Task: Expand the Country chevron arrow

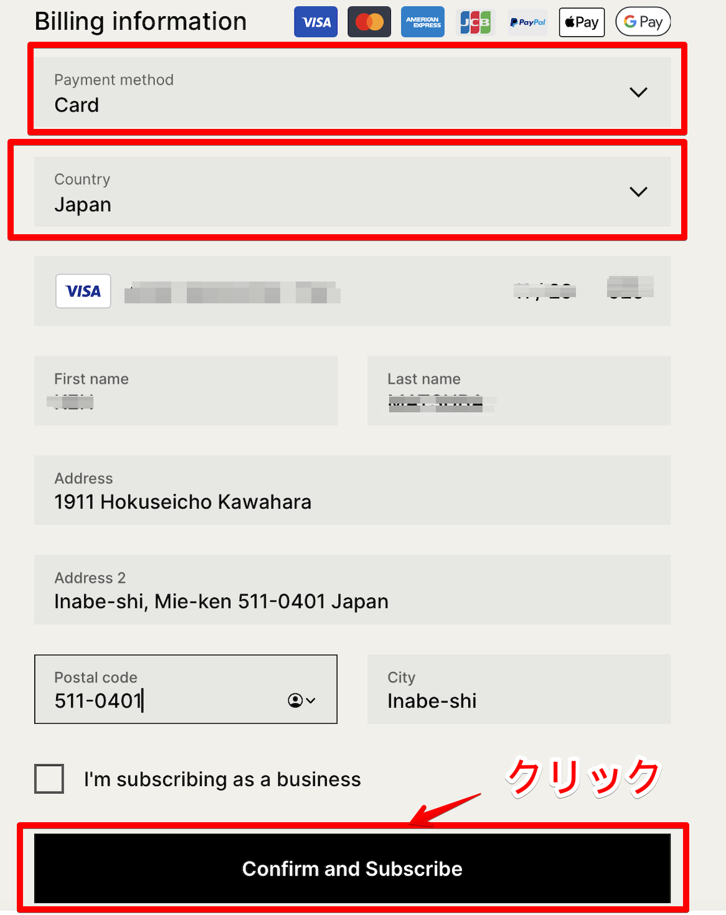Action: [639, 191]
